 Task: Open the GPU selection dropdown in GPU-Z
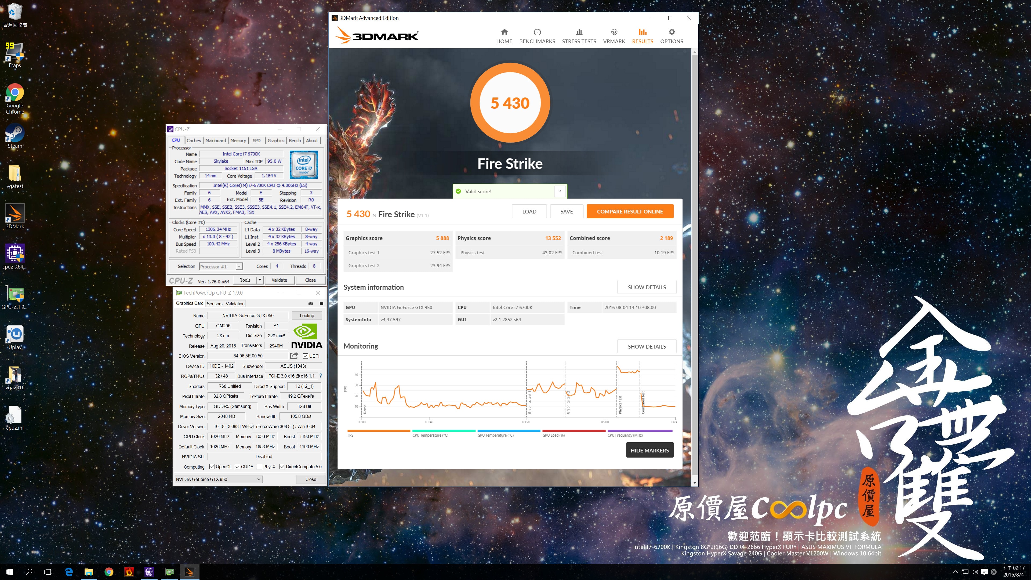coord(219,479)
